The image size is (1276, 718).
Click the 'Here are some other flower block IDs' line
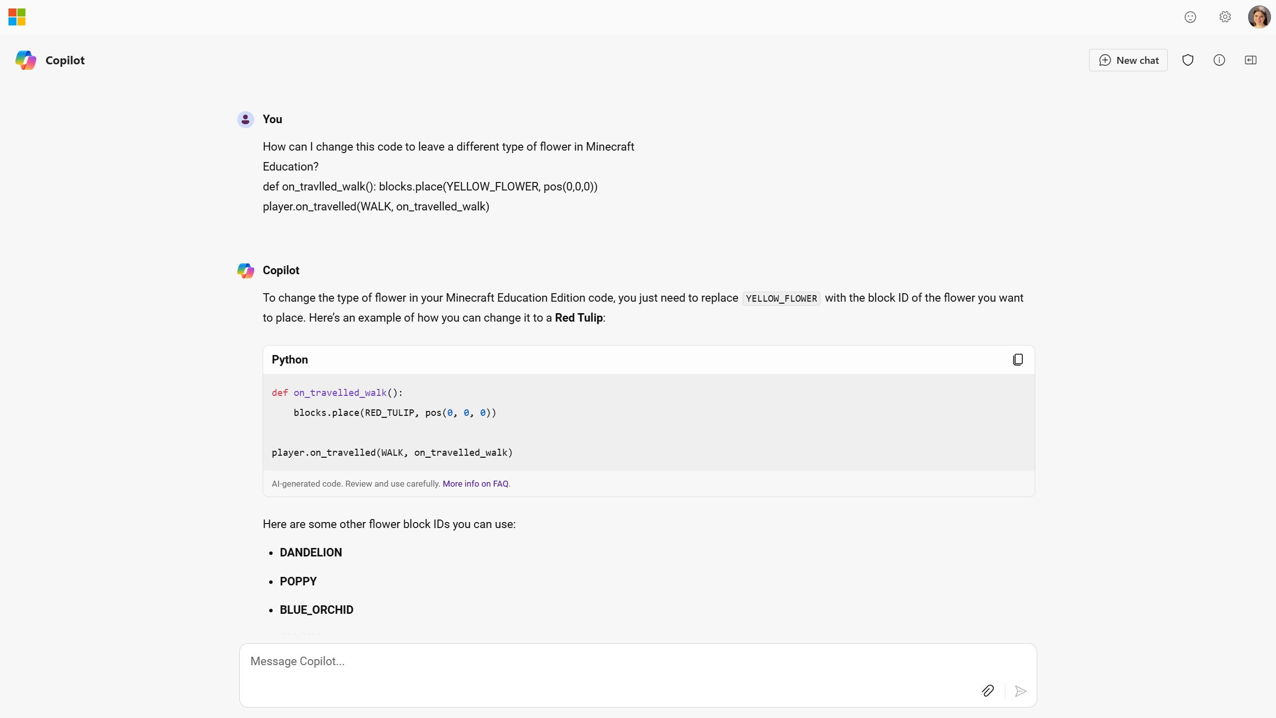tap(389, 524)
